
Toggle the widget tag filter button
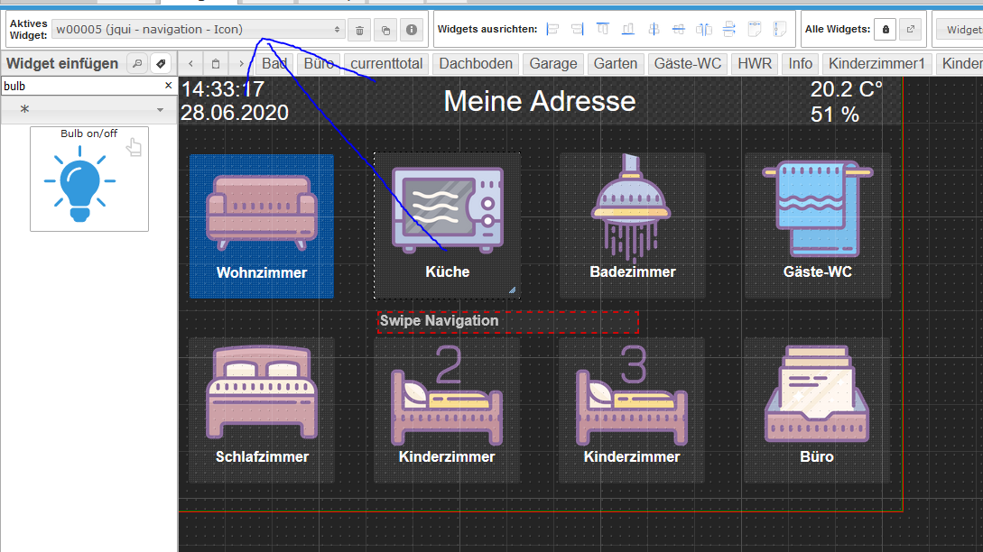161,63
